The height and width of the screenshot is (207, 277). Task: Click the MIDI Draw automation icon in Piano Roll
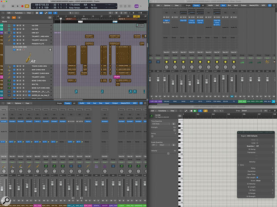click(x=186, y=111)
